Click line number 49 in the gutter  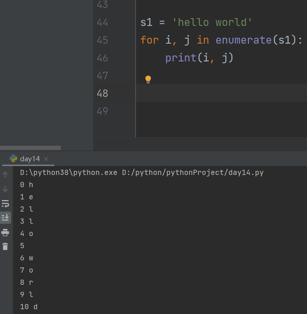coord(102,111)
